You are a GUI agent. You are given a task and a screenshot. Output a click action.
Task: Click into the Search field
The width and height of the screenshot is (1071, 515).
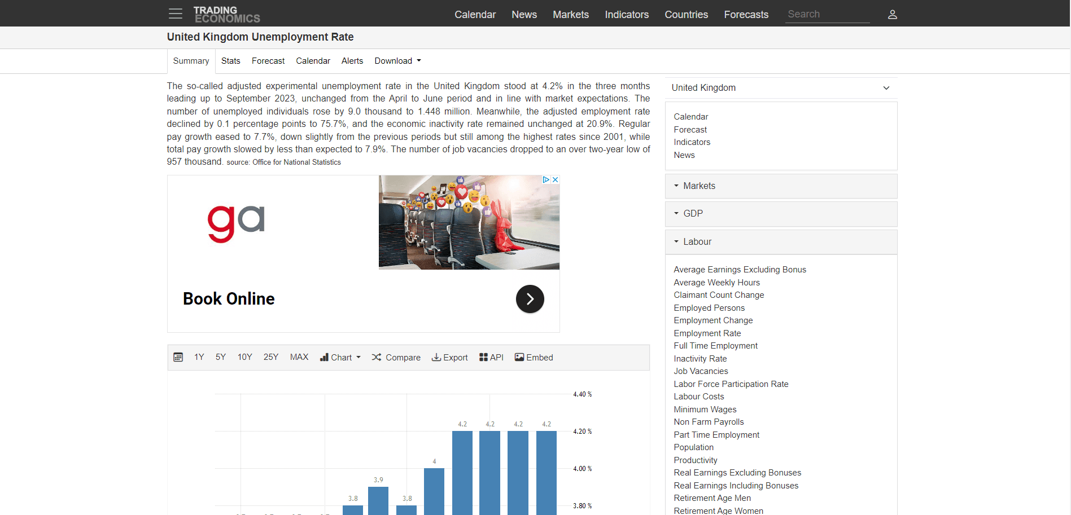coord(827,14)
